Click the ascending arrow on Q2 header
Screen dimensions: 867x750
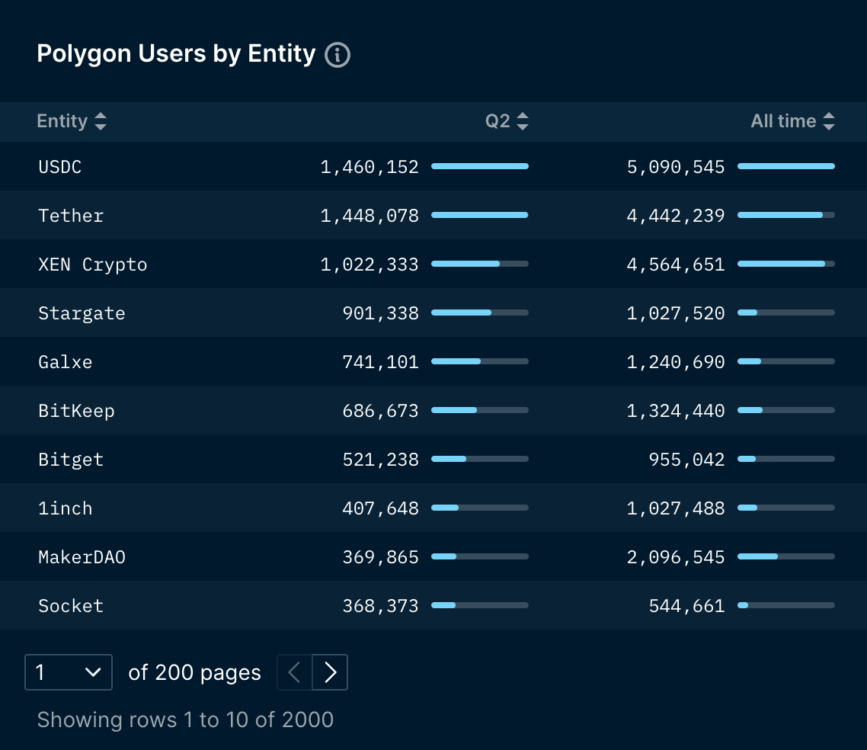coord(522,116)
